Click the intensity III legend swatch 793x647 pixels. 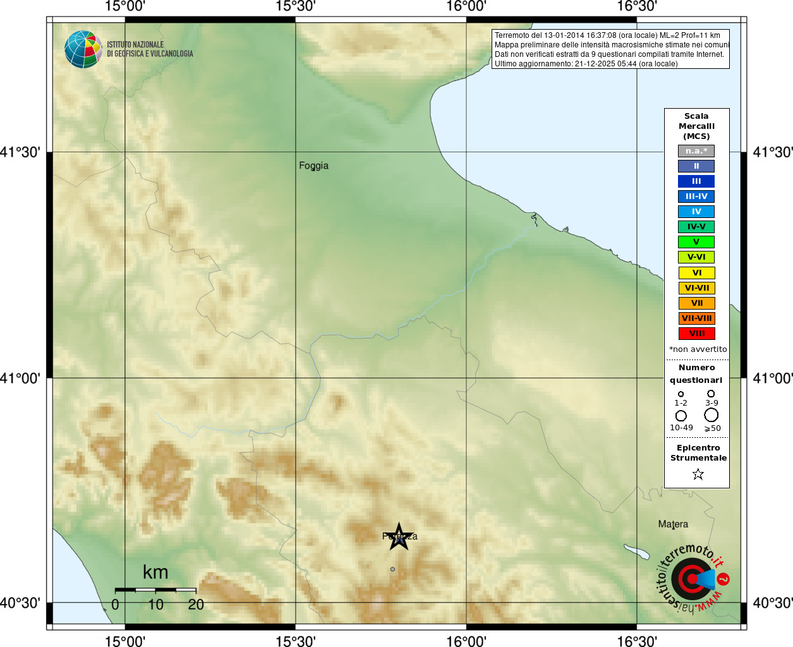click(x=696, y=181)
